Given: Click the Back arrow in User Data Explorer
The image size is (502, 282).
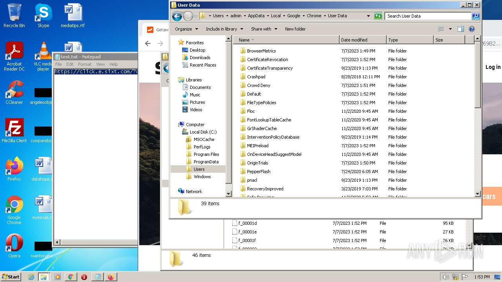Looking at the screenshot, I should [x=177, y=16].
